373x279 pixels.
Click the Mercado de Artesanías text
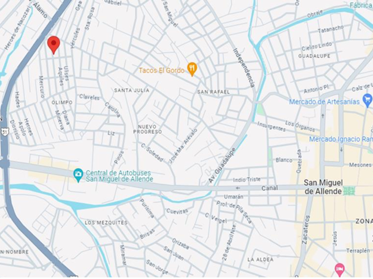324,102
